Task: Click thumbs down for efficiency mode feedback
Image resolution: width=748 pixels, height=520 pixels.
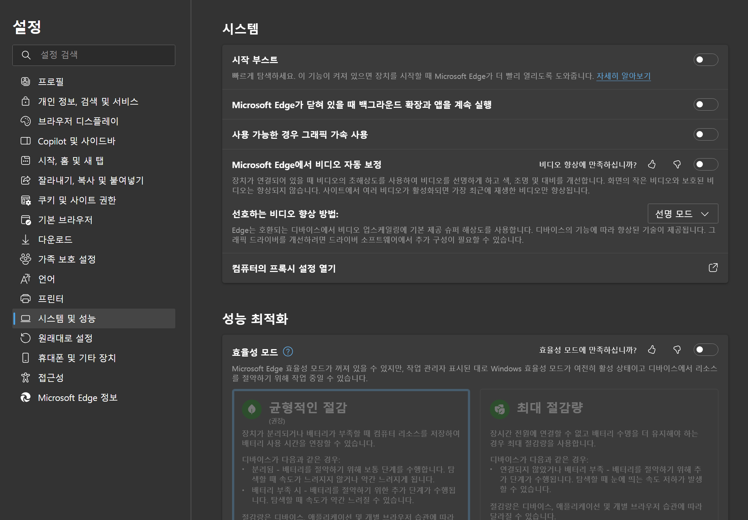Action: click(677, 349)
